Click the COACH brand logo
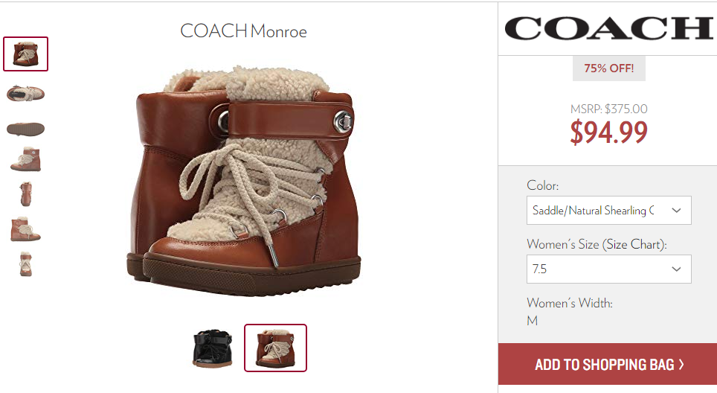717x393 pixels. [x=608, y=28]
